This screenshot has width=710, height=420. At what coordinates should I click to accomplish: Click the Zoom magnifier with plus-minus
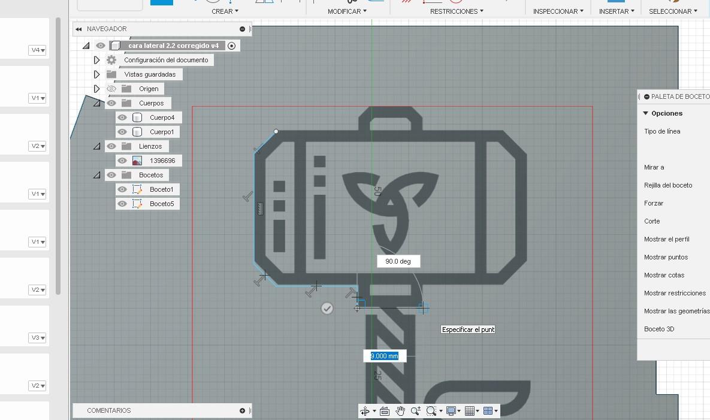point(415,411)
